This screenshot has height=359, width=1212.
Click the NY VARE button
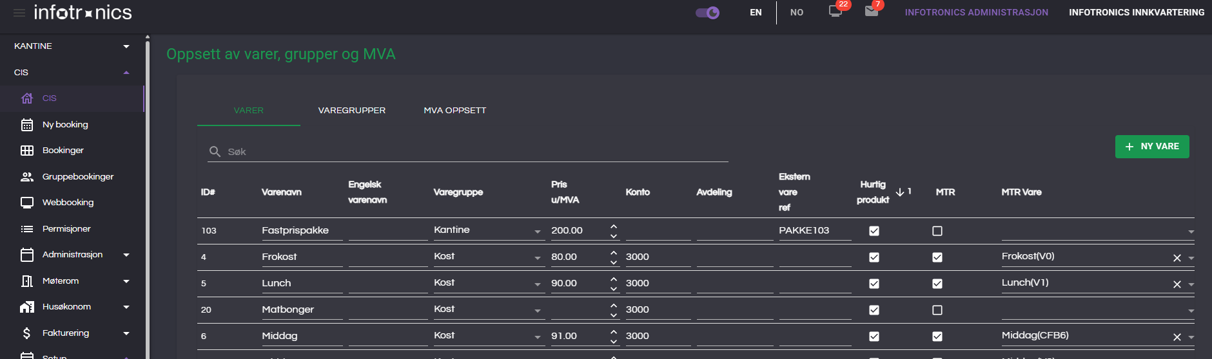[1152, 147]
